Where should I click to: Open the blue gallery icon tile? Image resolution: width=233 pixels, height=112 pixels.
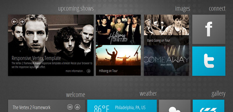point(208,106)
